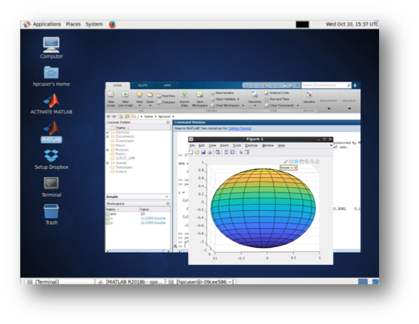Screen dimensions: 419x324
Task: Select the Pan hand tool on figure axes
Action: click(x=302, y=162)
